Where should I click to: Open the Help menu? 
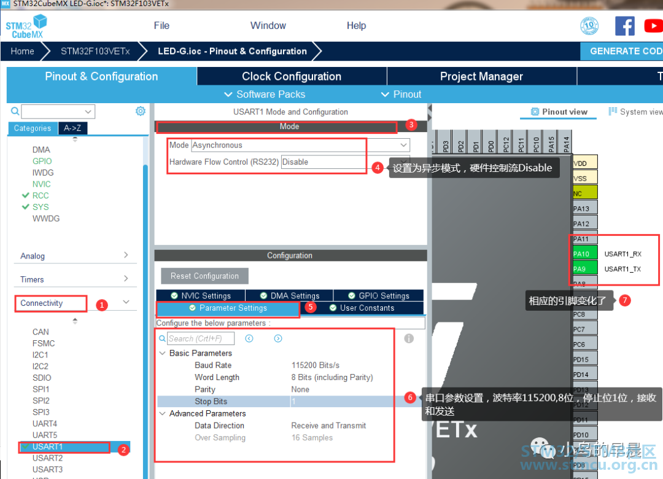click(356, 25)
